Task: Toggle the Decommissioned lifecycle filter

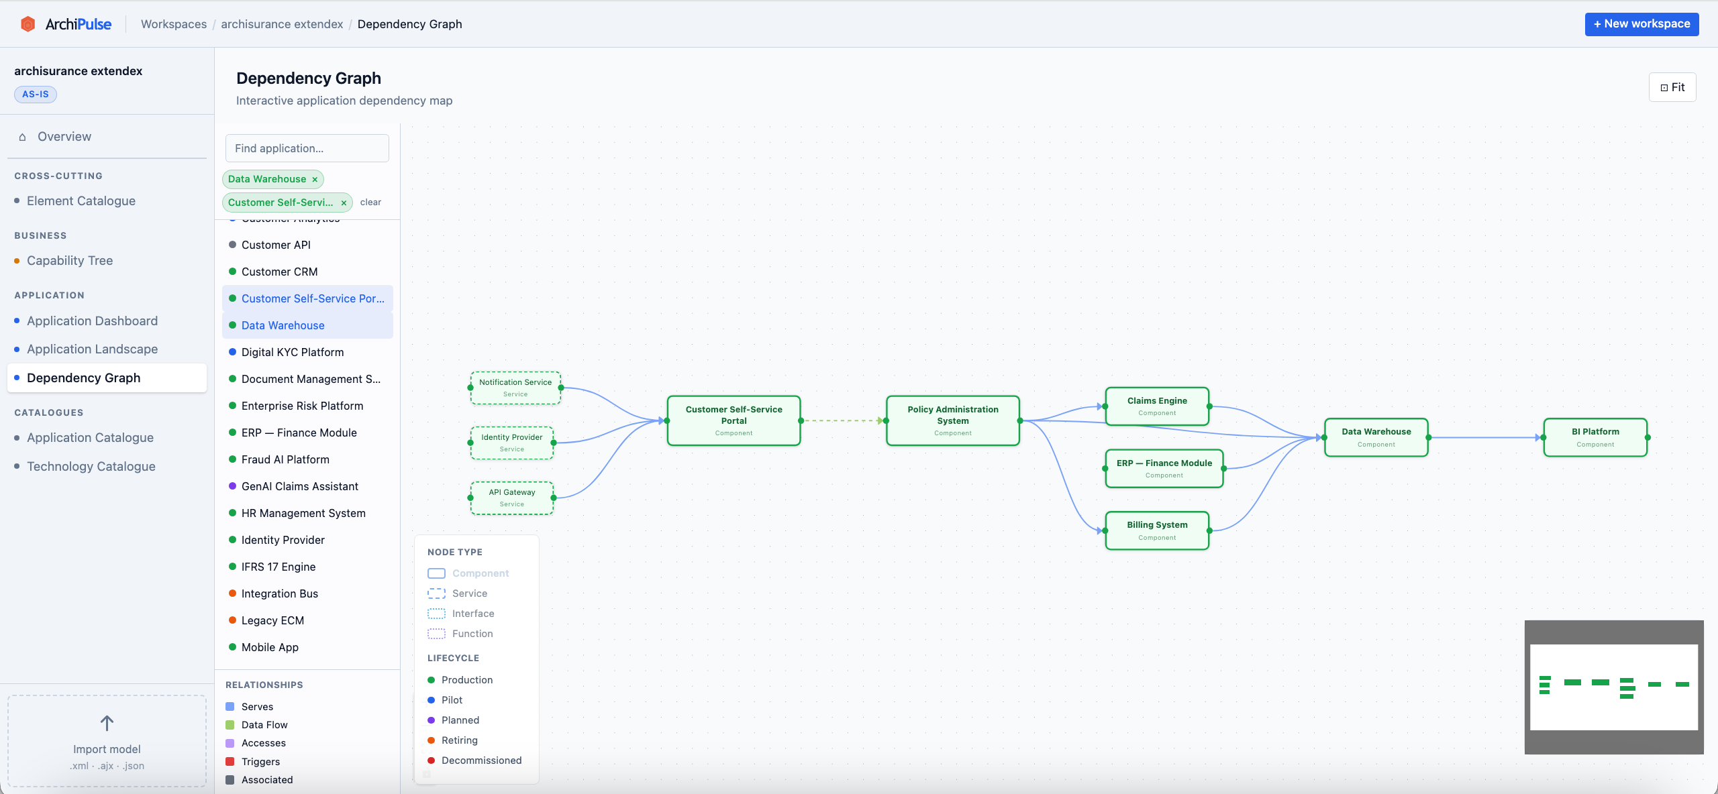Action: 431,760
